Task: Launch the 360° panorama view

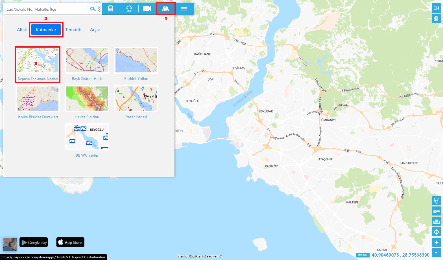Action: [129, 9]
